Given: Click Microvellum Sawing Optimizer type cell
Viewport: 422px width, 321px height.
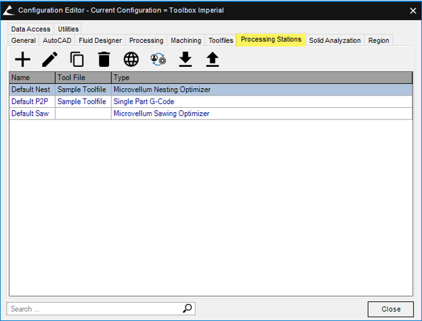Looking at the screenshot, I should [x=262, y=113].
